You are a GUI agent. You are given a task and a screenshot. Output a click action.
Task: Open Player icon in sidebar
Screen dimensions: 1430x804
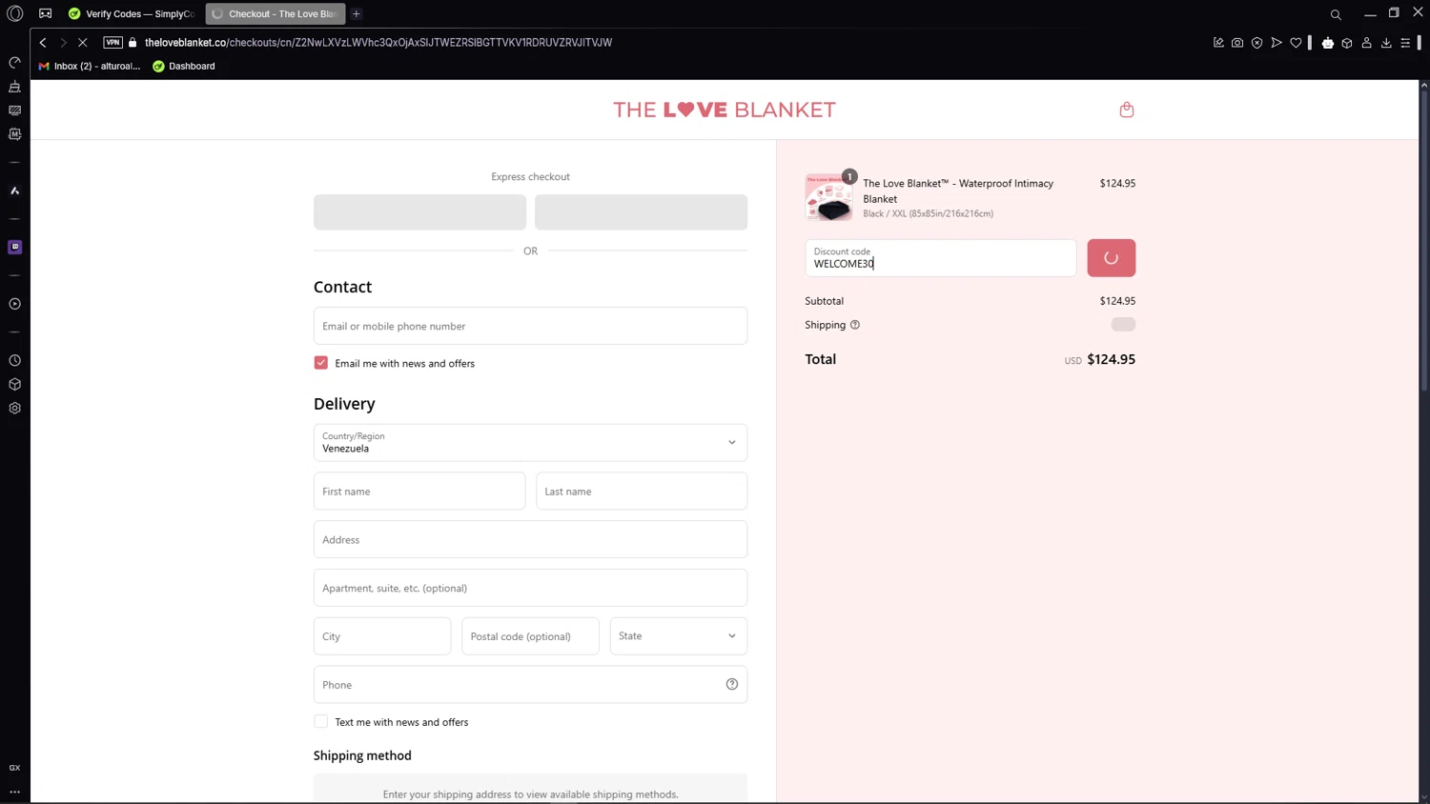click(15, 304)
